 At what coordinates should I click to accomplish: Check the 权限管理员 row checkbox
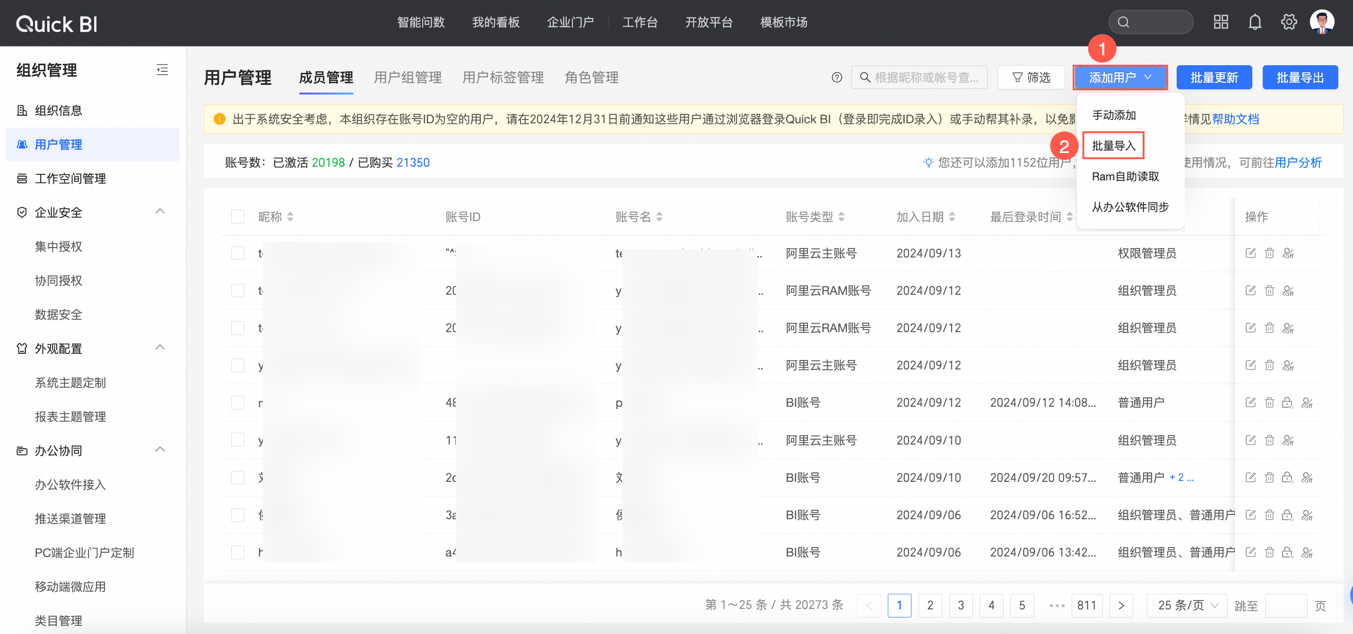238,253
